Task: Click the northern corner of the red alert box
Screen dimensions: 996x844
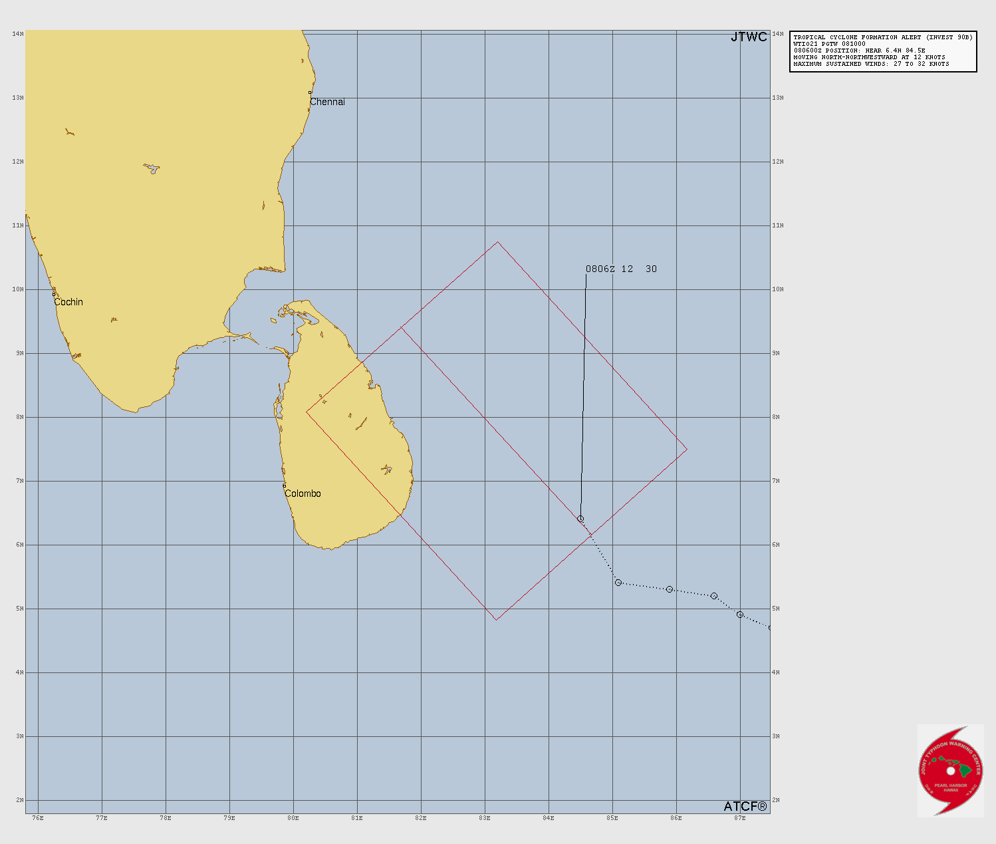Action: 498,242
